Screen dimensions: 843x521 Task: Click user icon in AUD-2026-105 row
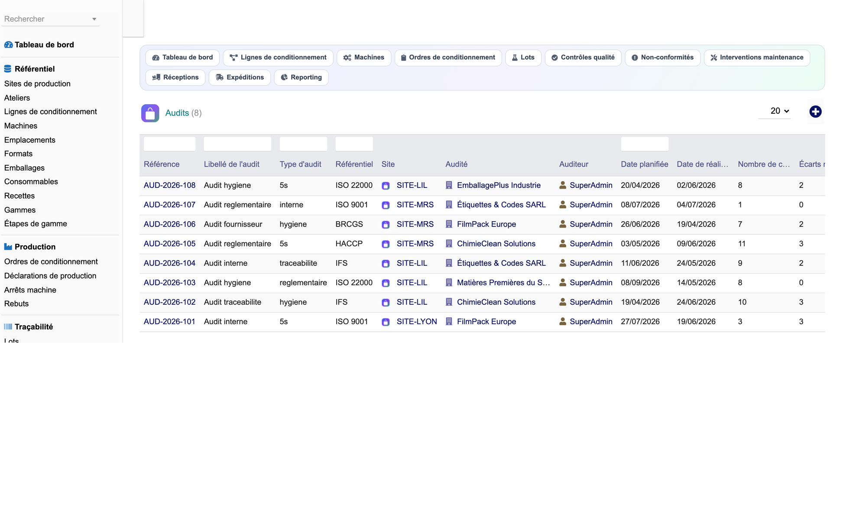pos(563,244)
